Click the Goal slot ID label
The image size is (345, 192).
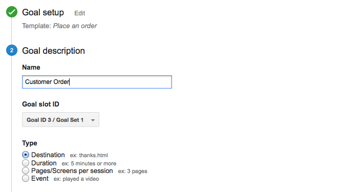40,104
